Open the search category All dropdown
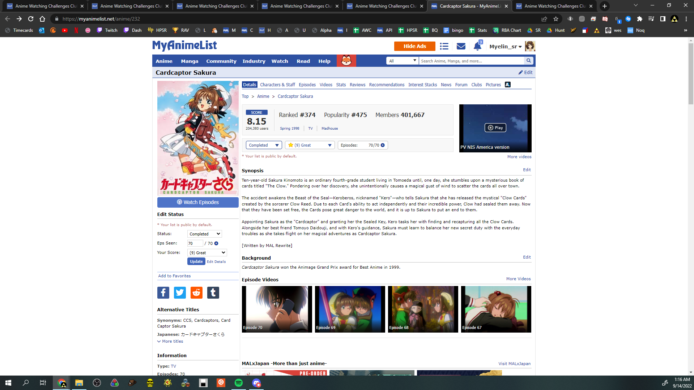Viewport: 694px width, 390px height. [403, 61]
